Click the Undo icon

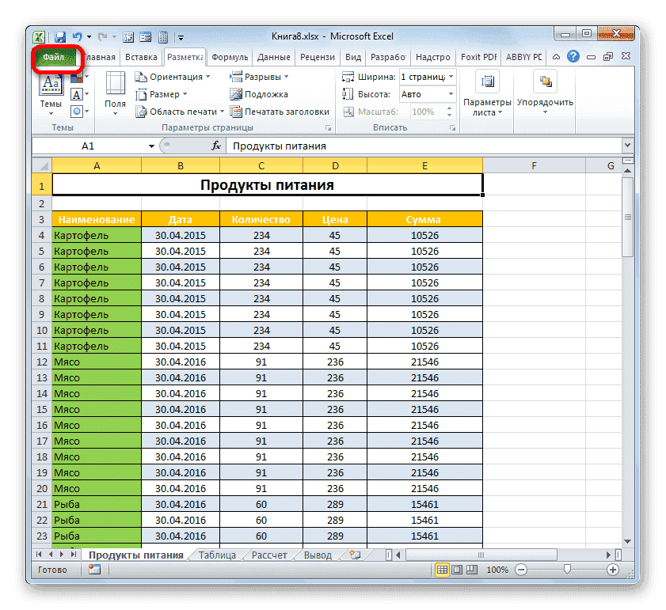coord(76,36)
